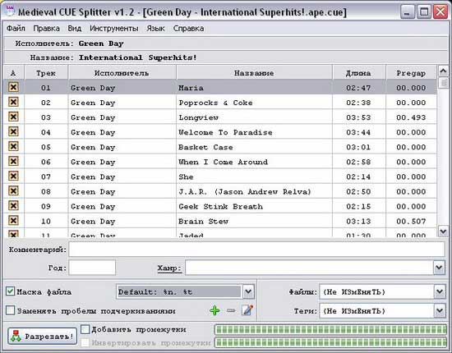Click the length value 03:53

tap(358, 117)
